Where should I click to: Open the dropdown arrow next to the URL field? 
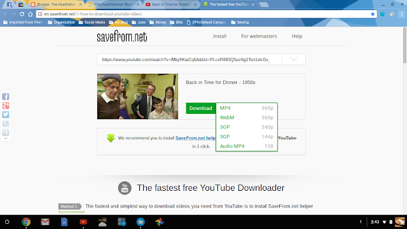[294, 59]
